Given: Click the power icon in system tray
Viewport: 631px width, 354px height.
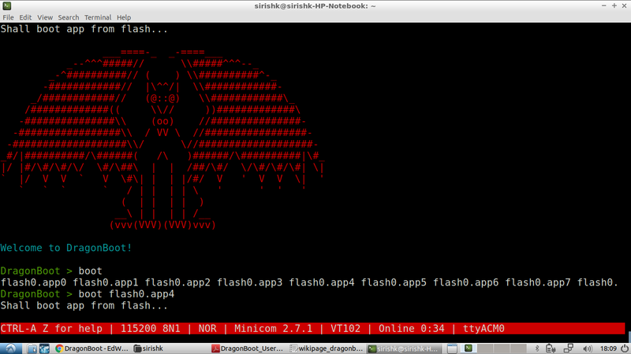Looking at the screenshot, I should (625, 348).
